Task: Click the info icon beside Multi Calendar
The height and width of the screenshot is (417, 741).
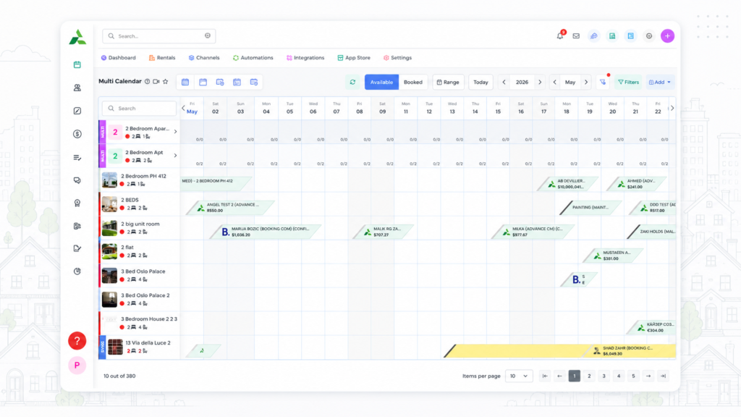Action: (148, 81)
